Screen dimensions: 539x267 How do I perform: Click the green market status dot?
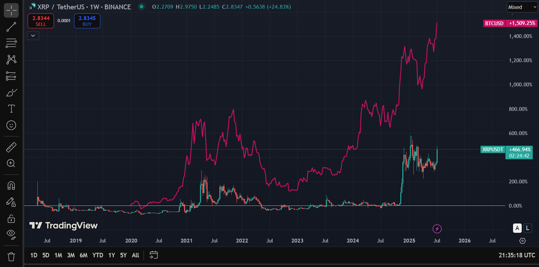click(x=141, y=7)
